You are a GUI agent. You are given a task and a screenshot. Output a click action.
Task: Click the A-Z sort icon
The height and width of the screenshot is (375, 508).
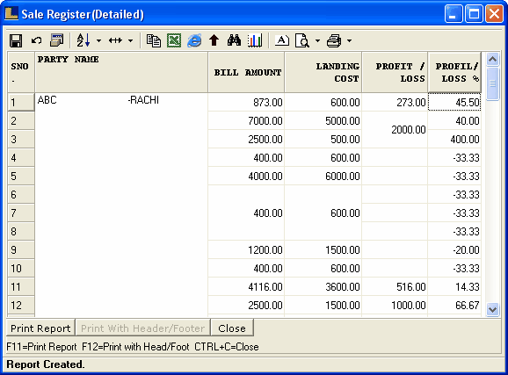pyautogui.click(x=83, y=40)
